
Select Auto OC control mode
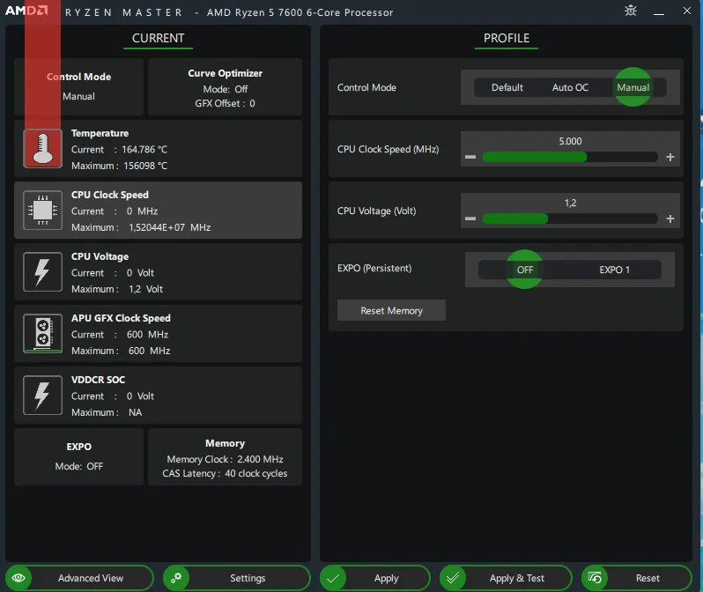pos(570,87)
